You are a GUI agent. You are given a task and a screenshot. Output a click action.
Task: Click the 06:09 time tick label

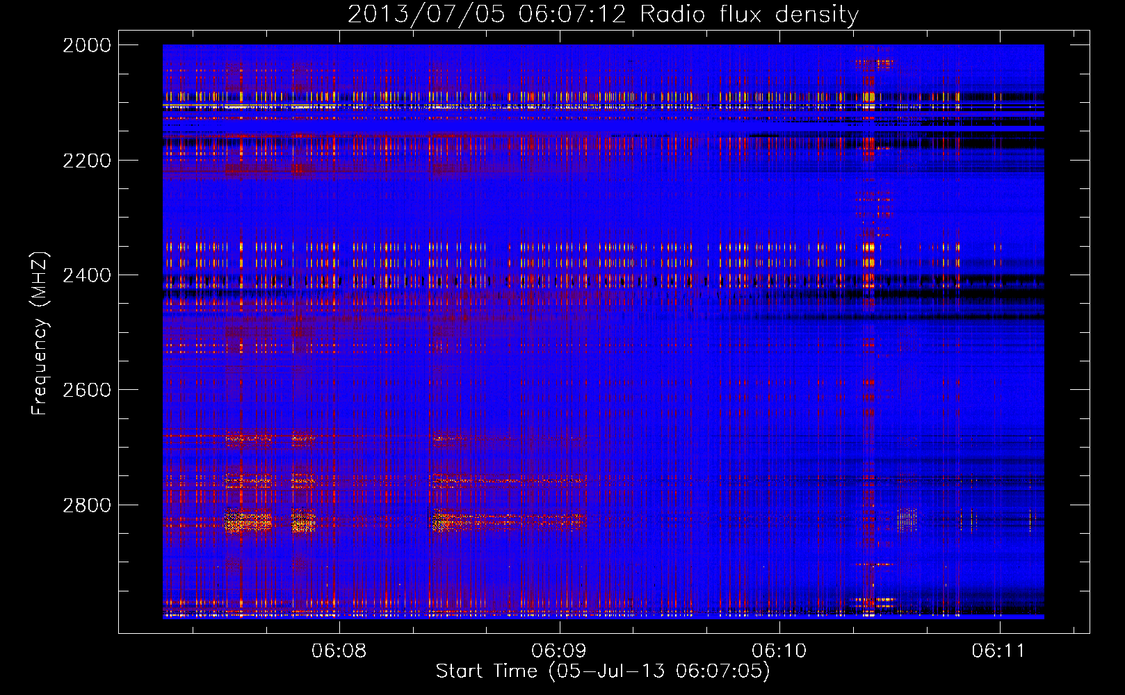coord(559,651)
